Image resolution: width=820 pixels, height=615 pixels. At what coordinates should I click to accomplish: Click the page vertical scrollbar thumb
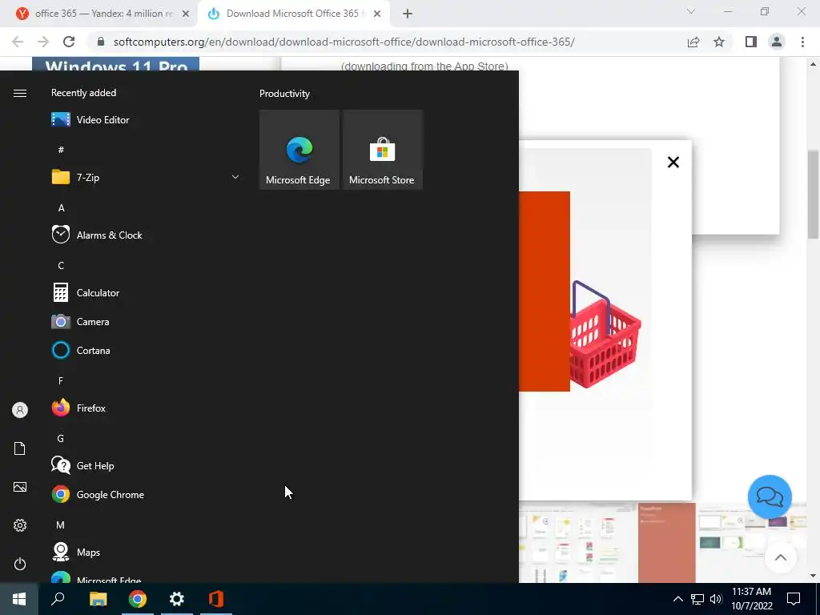pos(813,195)
